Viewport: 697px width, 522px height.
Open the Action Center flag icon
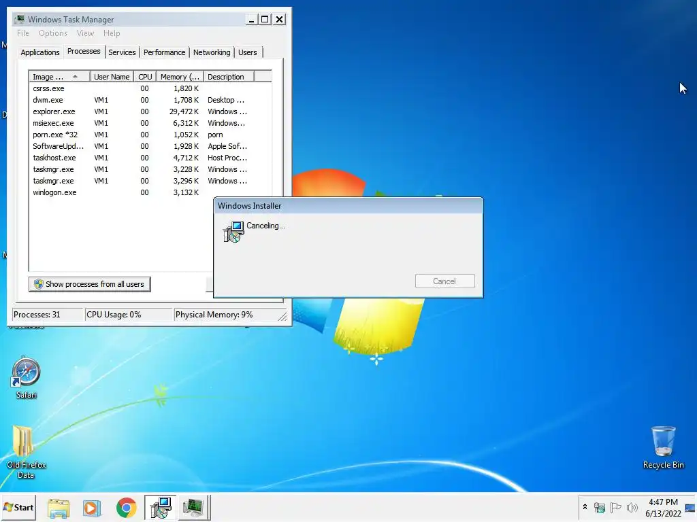click(x=615, y=507)
